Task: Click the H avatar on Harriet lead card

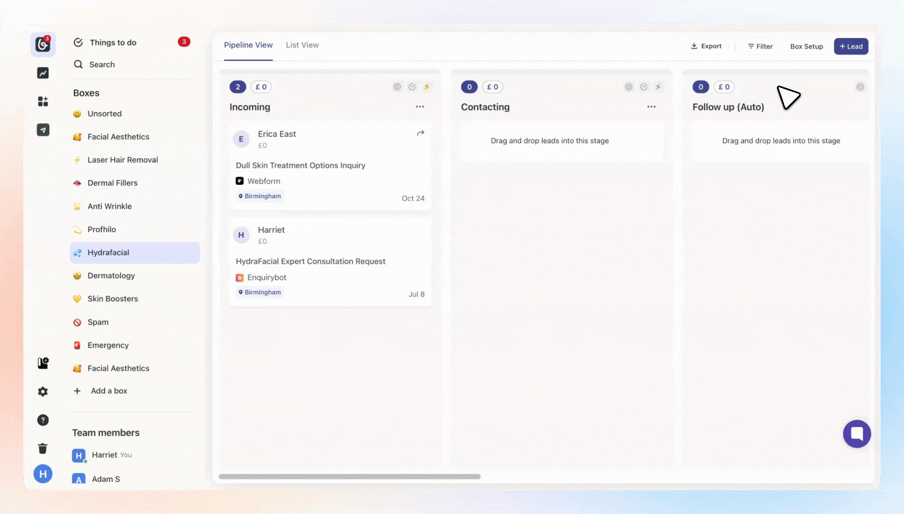Action: click(x=241, y=235)
